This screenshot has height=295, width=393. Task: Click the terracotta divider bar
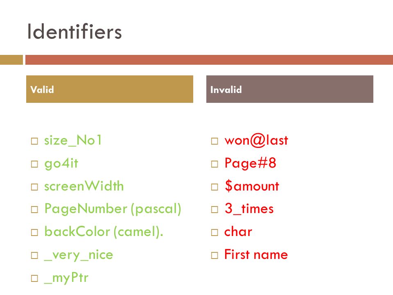[209, 60]
